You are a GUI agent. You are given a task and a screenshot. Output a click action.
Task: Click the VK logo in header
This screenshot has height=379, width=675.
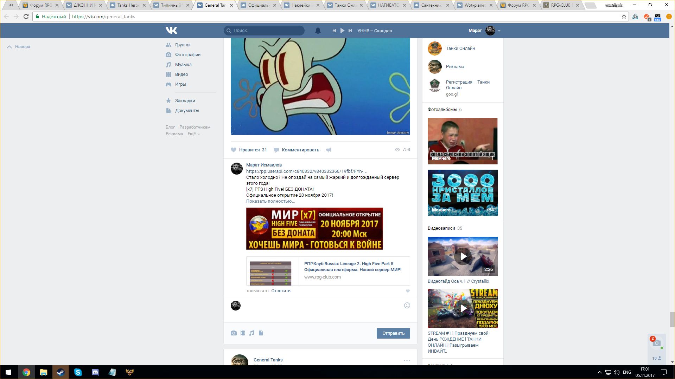(171, 31)
